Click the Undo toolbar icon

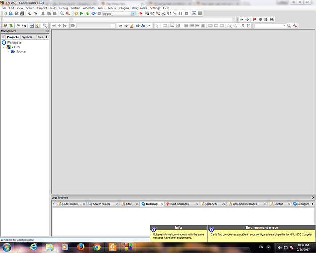click(30, 13)
